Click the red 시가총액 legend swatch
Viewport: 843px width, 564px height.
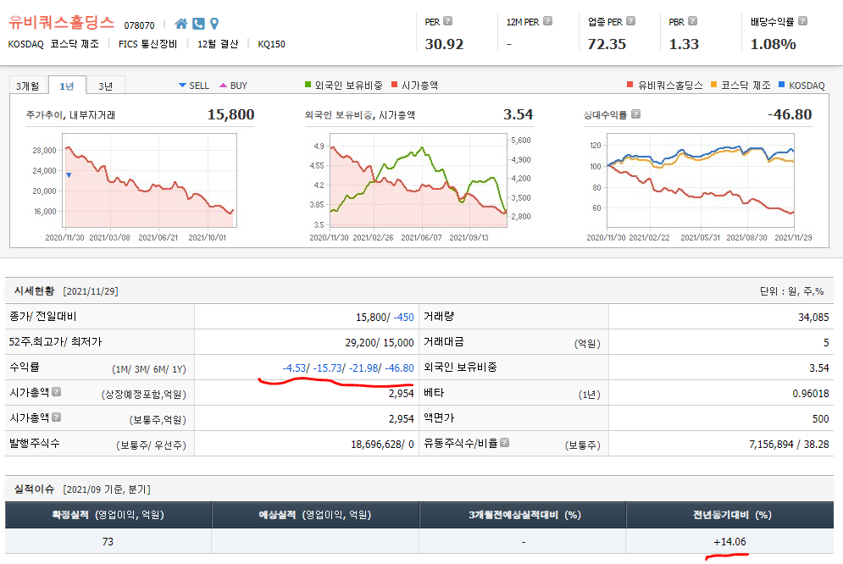[395, 85]
